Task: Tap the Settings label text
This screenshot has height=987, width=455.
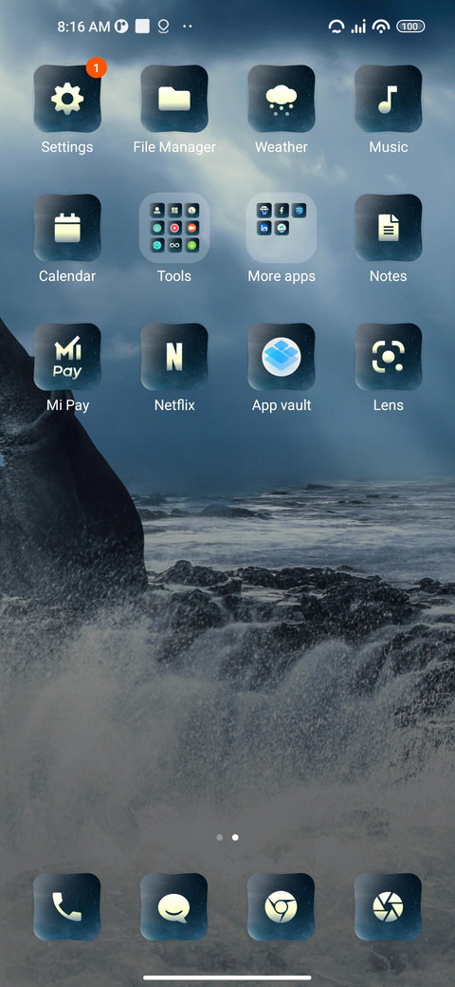Action: (67, 147)
